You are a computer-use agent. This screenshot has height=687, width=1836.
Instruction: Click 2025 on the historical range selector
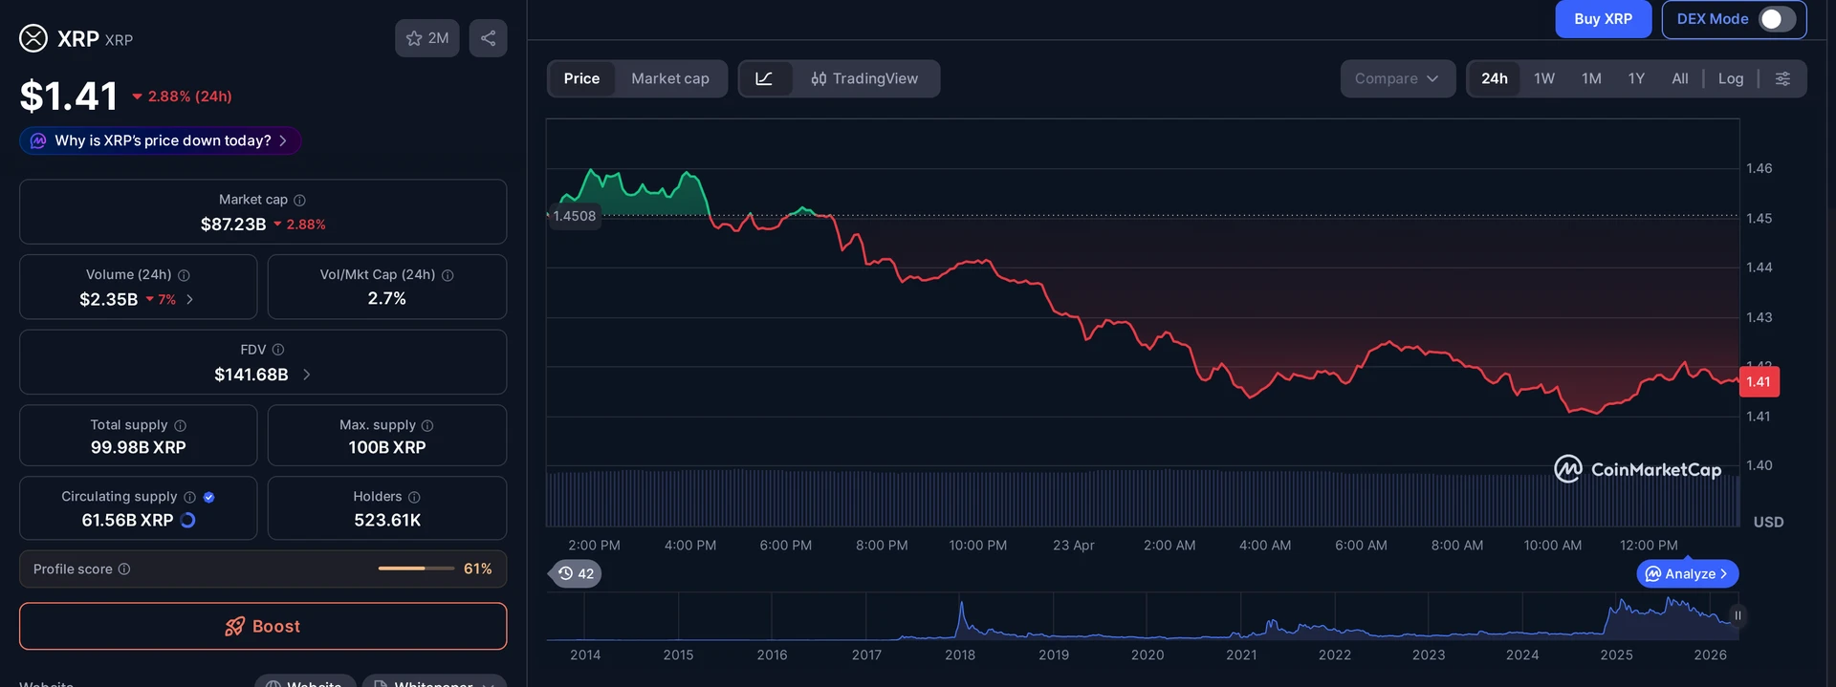click(x=1616, y=655)
